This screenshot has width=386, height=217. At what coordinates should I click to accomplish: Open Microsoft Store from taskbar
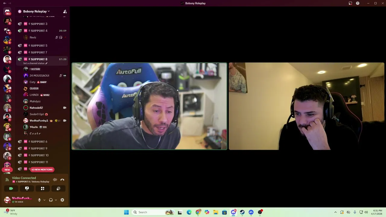(x=224, y=212)
